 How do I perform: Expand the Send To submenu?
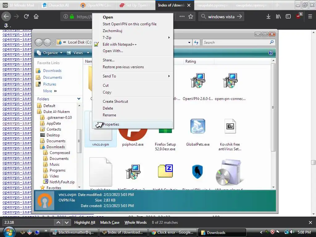(x=133, y=76)
